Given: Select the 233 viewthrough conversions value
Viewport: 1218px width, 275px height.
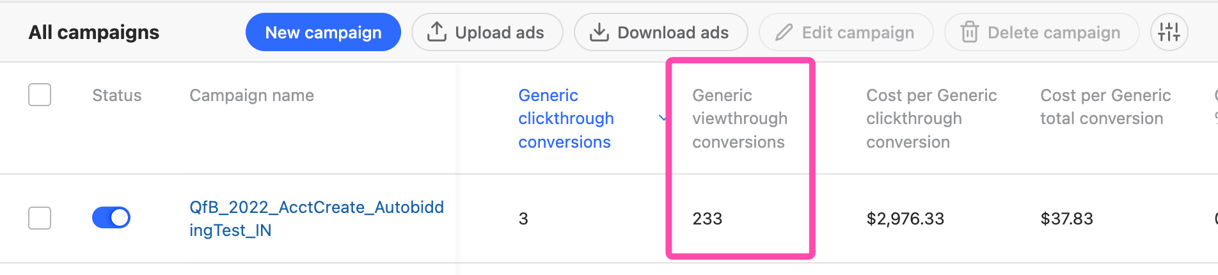Looking at the screenshot, I should (707, 219).
